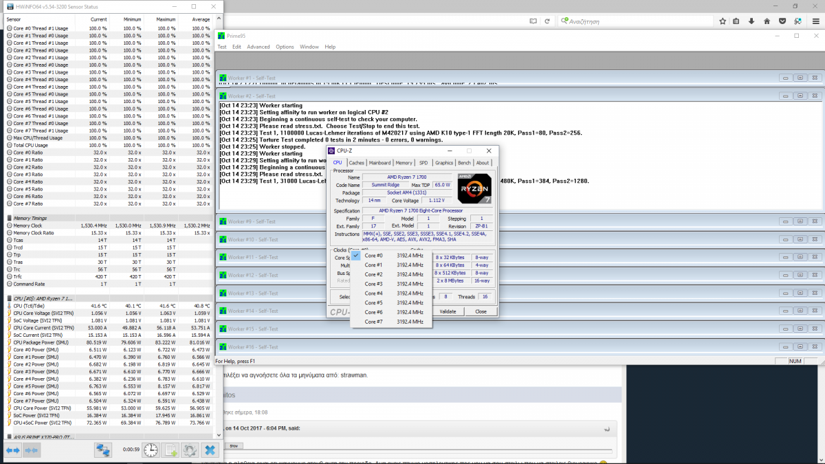Viewport: 825px width, 464px height.
Task: Select Core #5 in the CPU-Z core list
Action: click(x=391, y=302)
